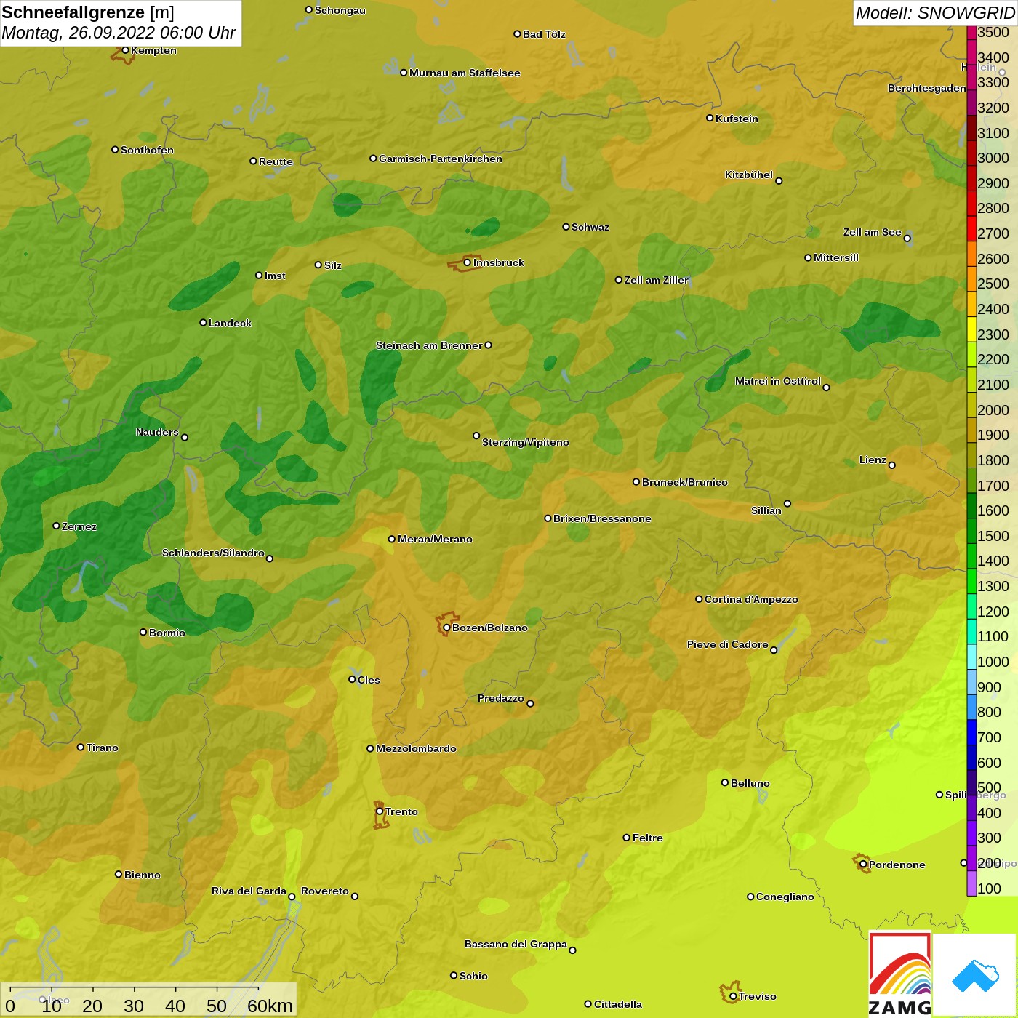Click the Rovereto label
This screenshot has height=1018, width=1018.
coord(325,891)
